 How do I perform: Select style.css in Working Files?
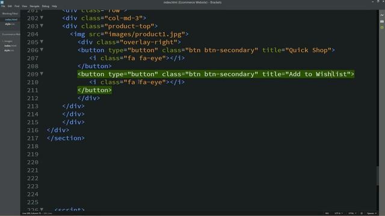pos(10,24)
